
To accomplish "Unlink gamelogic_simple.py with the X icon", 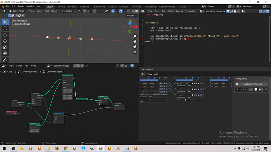I will tap(238, 11).
